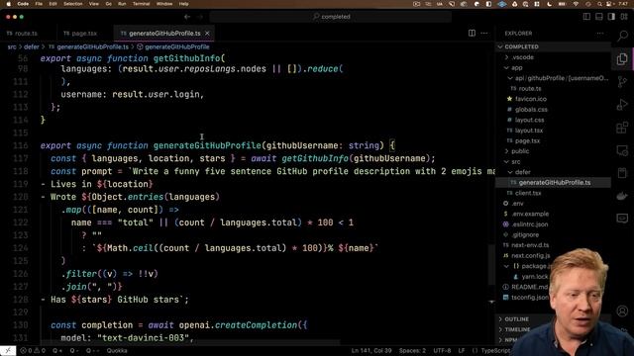
Task: Open the Search view in activity bar
Action: coord(622,36)
